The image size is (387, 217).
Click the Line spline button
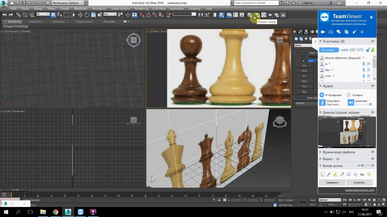(x=304, y=65)
